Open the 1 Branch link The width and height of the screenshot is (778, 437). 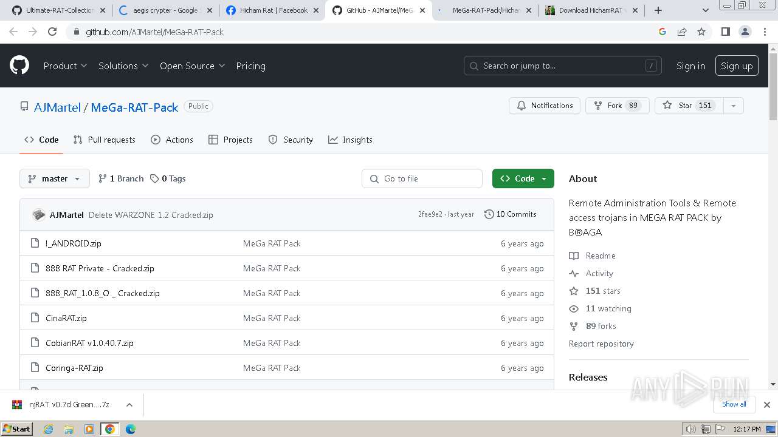pos(121,178)
